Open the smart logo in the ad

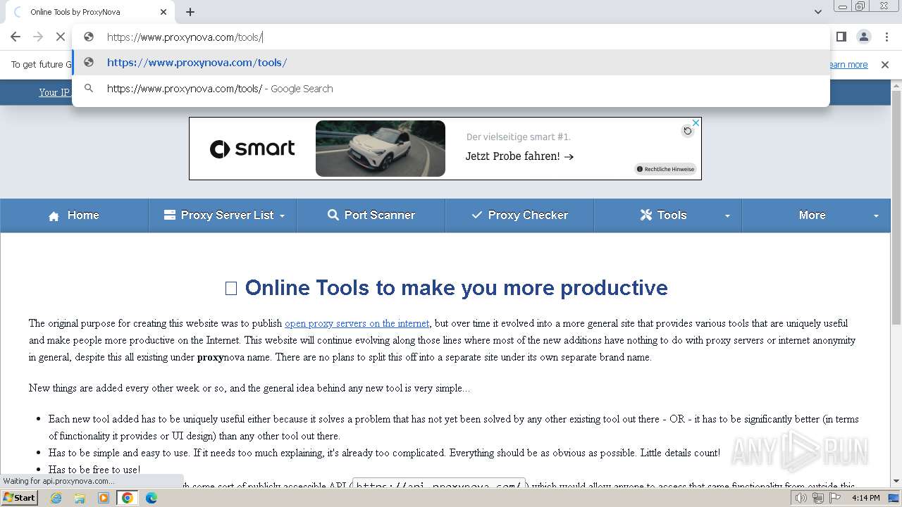click(x=252, y=149)
